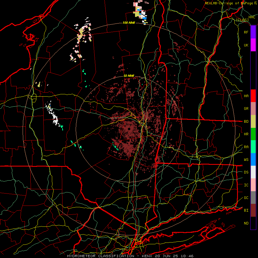Click the WS legend label

coord(246,160)
